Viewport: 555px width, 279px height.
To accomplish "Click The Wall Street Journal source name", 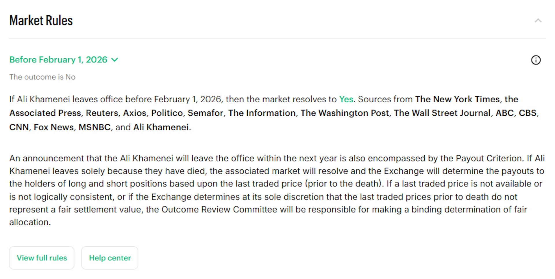I will click(x=442, y=113).
